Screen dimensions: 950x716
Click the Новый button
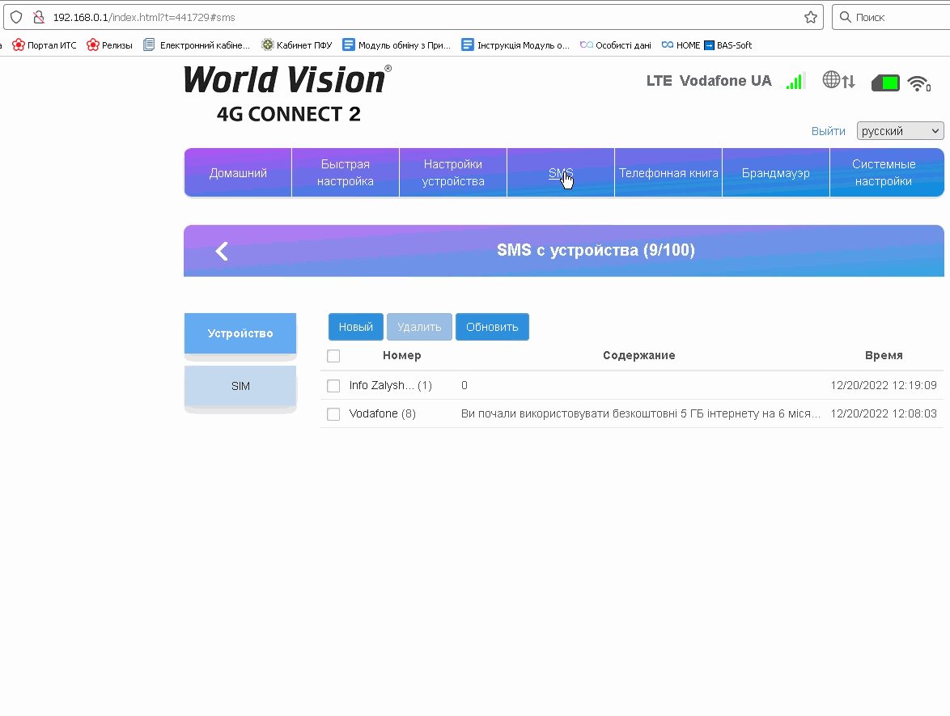click(x=356, y=327)
